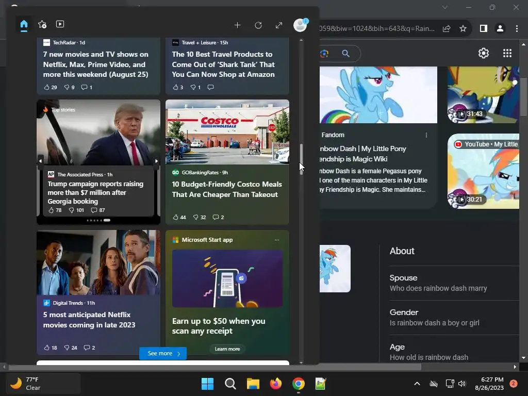Screen dimensions: 528x396
Task: Add a widget with the plus icon
Action: tap(237, 25)
